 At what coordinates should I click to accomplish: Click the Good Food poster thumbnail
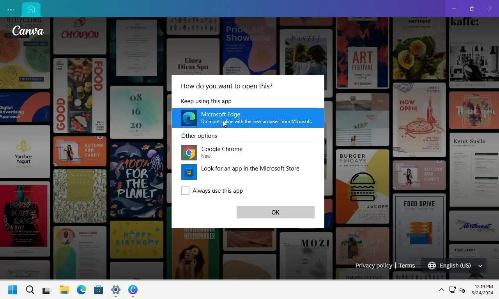coord(80,96)
